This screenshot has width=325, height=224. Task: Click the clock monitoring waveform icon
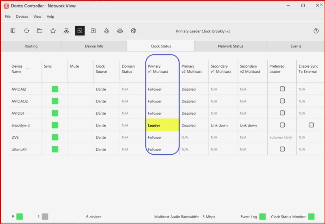click(80, 31)
